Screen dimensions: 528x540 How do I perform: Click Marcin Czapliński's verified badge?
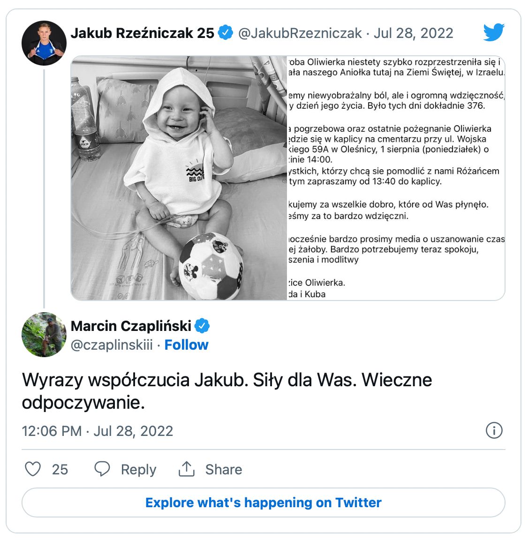pos(202,326)
